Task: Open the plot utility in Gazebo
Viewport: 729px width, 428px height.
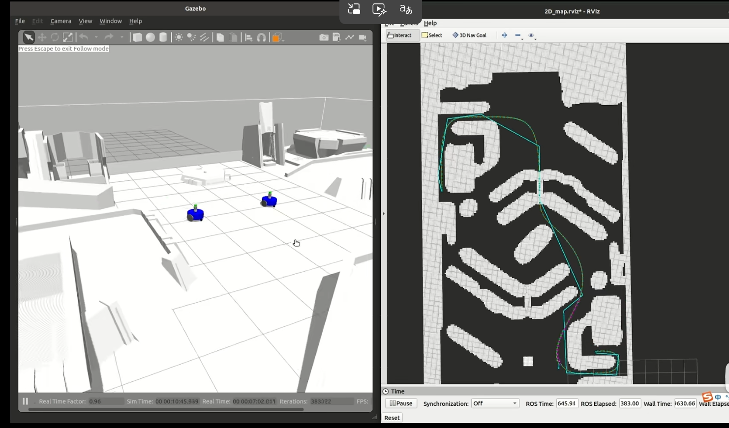Action: pyautogui.click(x=349, y=37)
